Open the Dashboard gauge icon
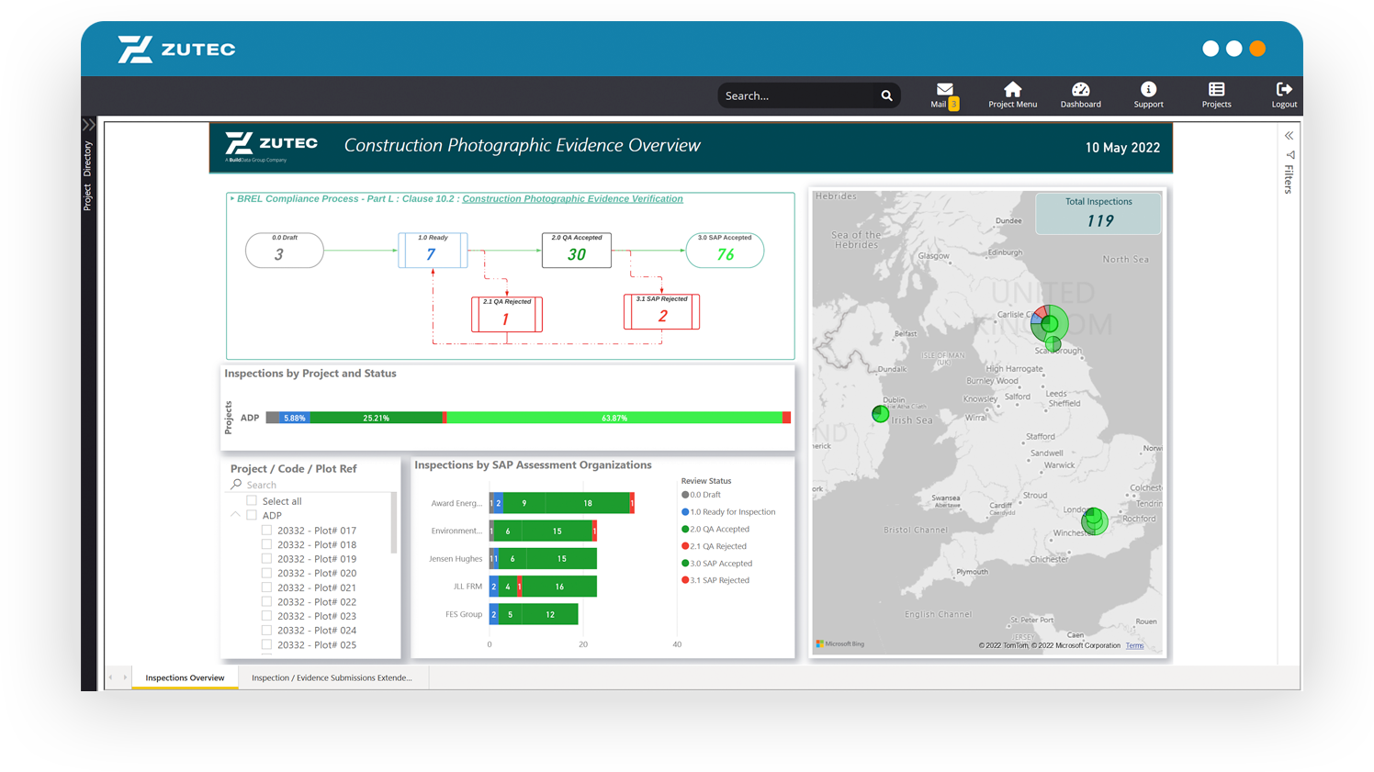Image resolution: width=1374 pixels, height=772 pixels. [1080, 90]
